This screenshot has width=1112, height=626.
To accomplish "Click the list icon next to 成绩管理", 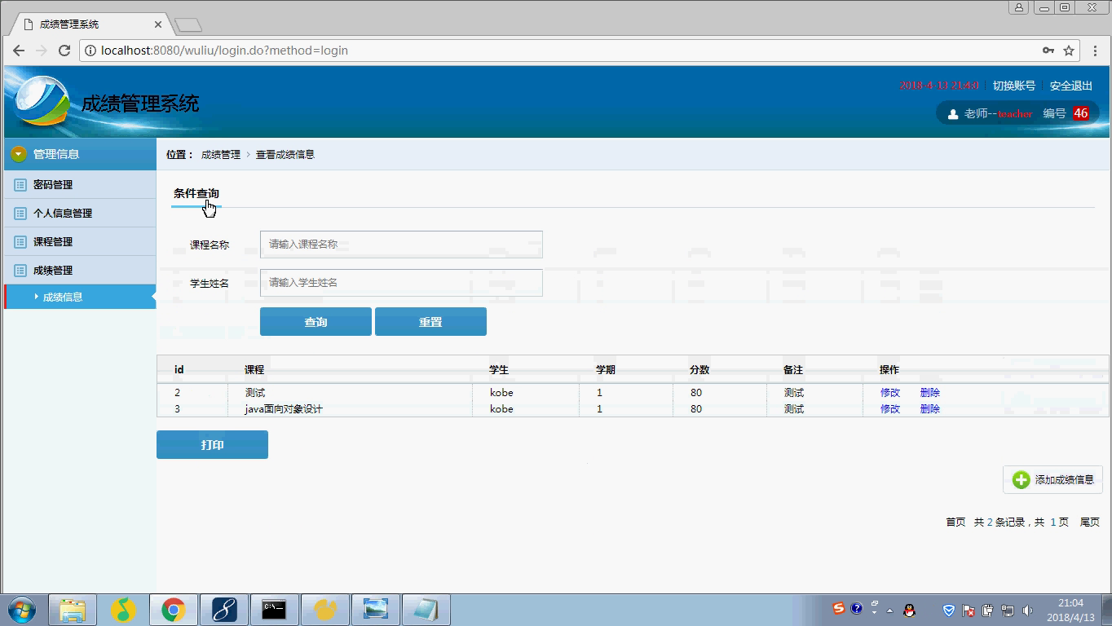I will point(20,271).
